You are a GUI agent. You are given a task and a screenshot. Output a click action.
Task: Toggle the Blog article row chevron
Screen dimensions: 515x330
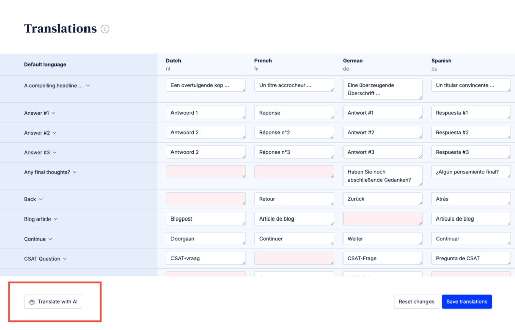pyautogui.click(x=56, y=219)
